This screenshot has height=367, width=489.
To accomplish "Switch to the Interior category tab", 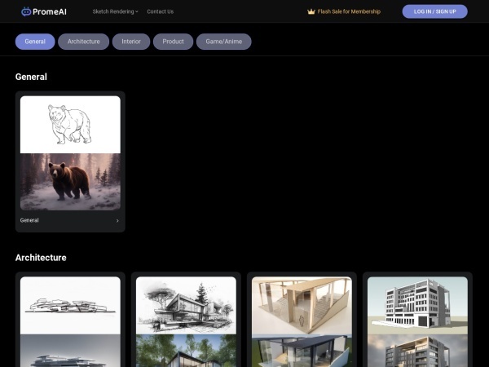I will click(131, 42).
